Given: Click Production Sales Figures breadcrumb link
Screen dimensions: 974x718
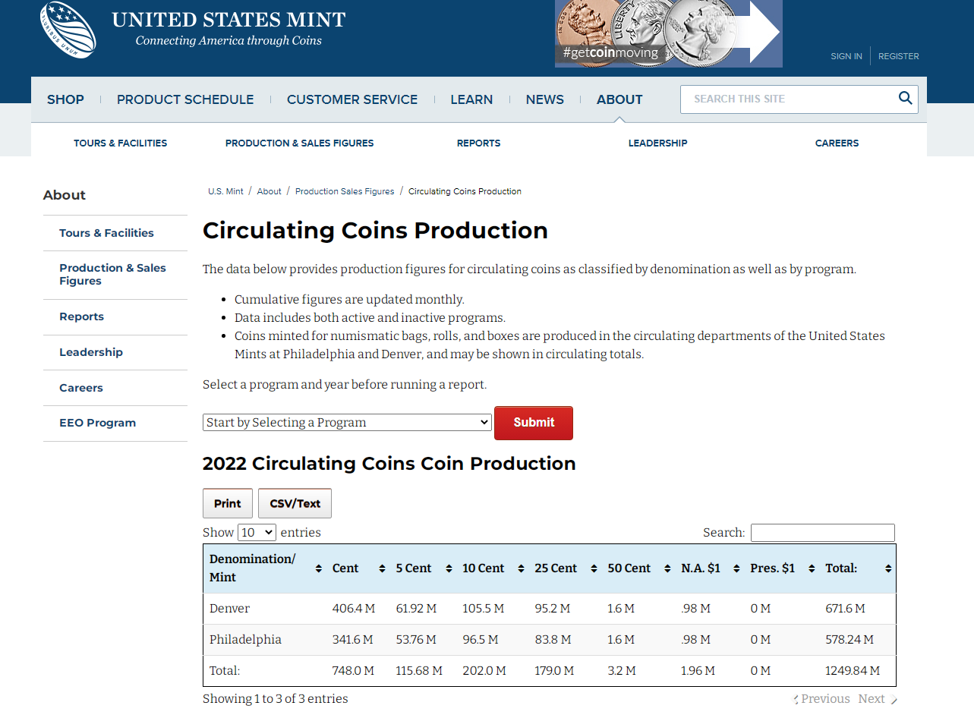Looking at the screenshot, I should (x=345, y=191).
